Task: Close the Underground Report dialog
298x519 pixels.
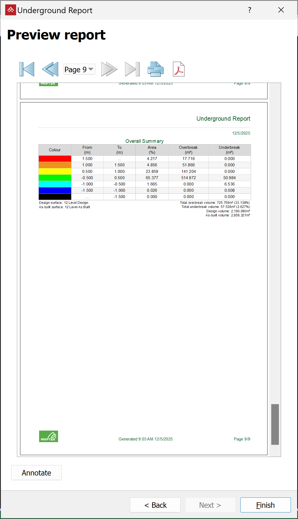Action: click(281, 10)
